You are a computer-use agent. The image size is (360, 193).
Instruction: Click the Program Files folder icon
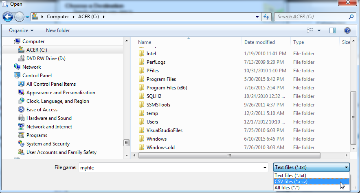tap(141, 79)
